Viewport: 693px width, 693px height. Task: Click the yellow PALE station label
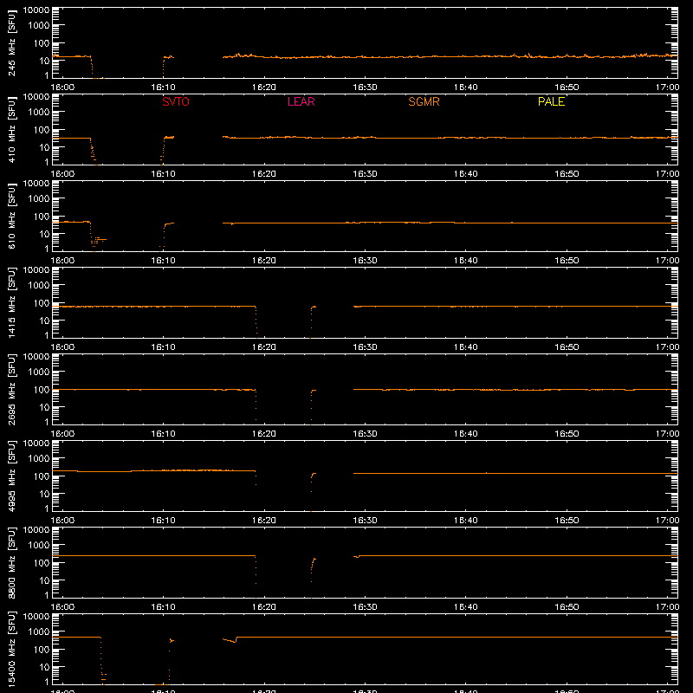point(551,101)
